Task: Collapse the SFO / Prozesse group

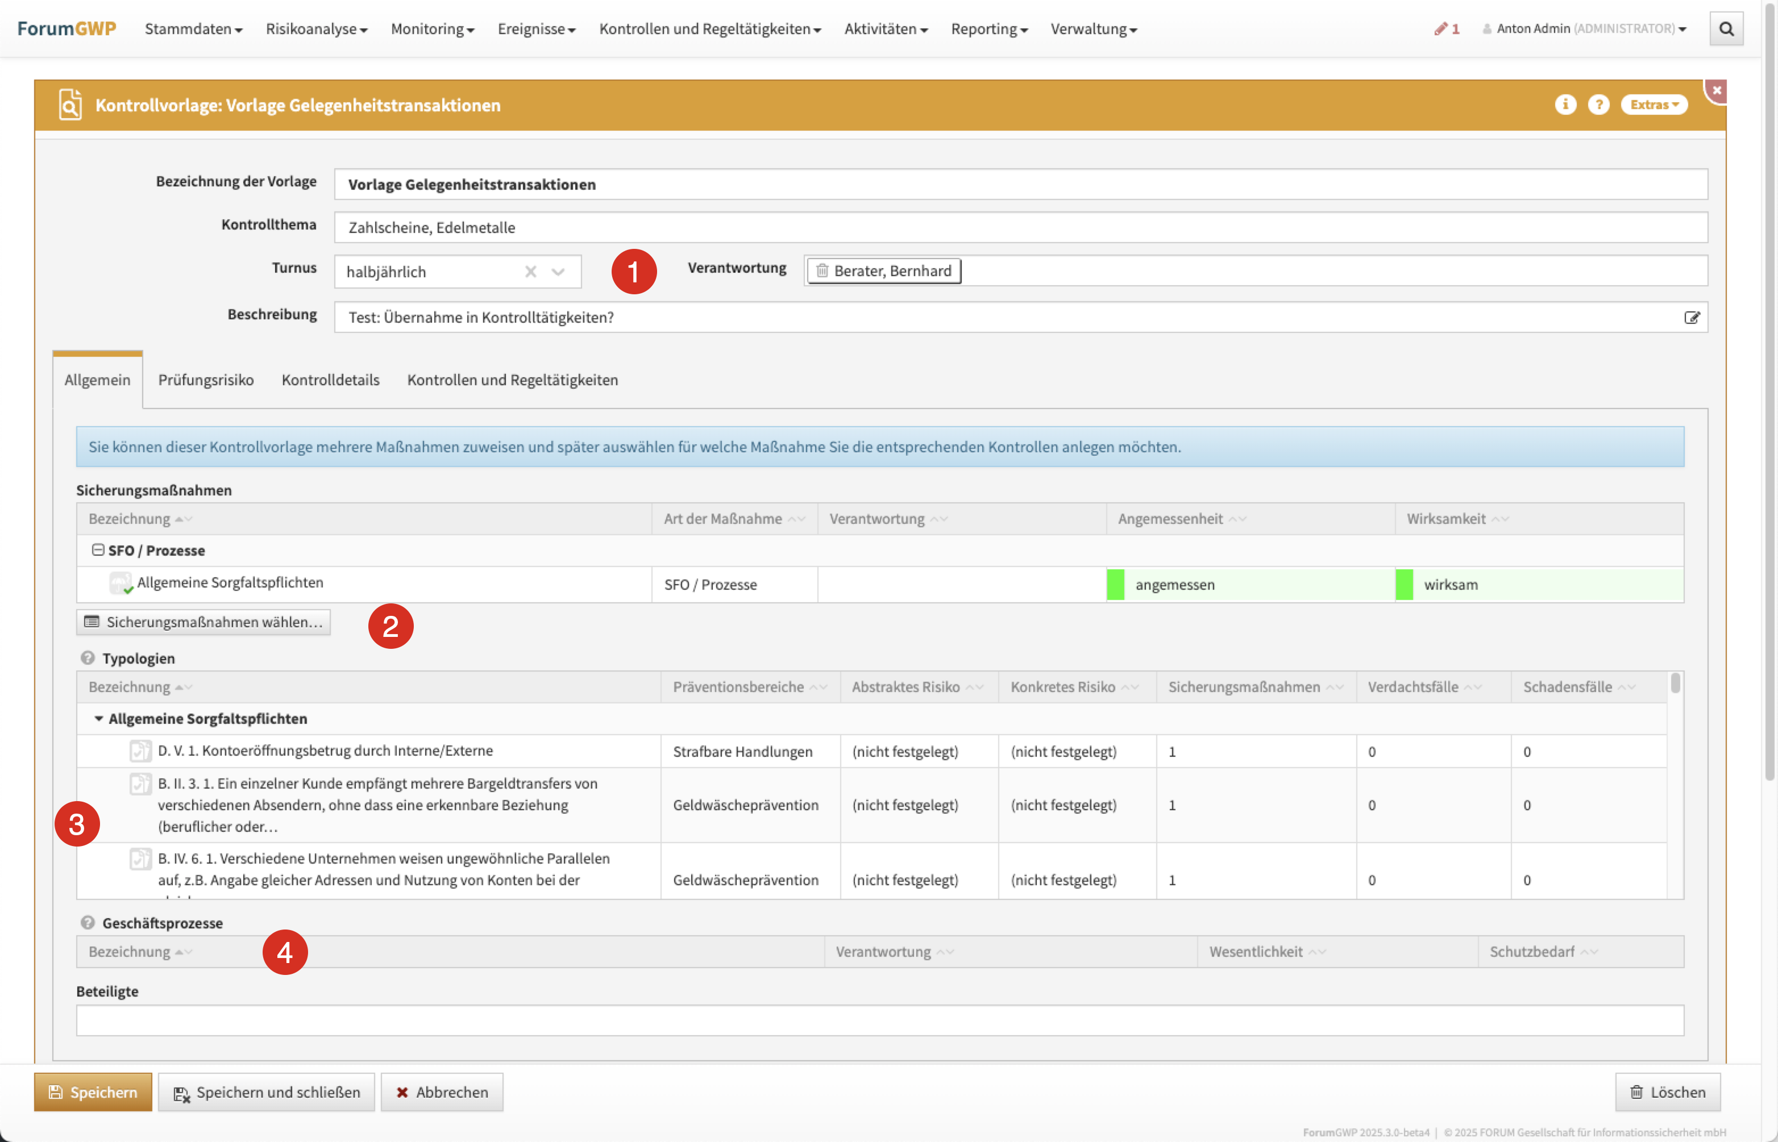Action: click(98, 550)
